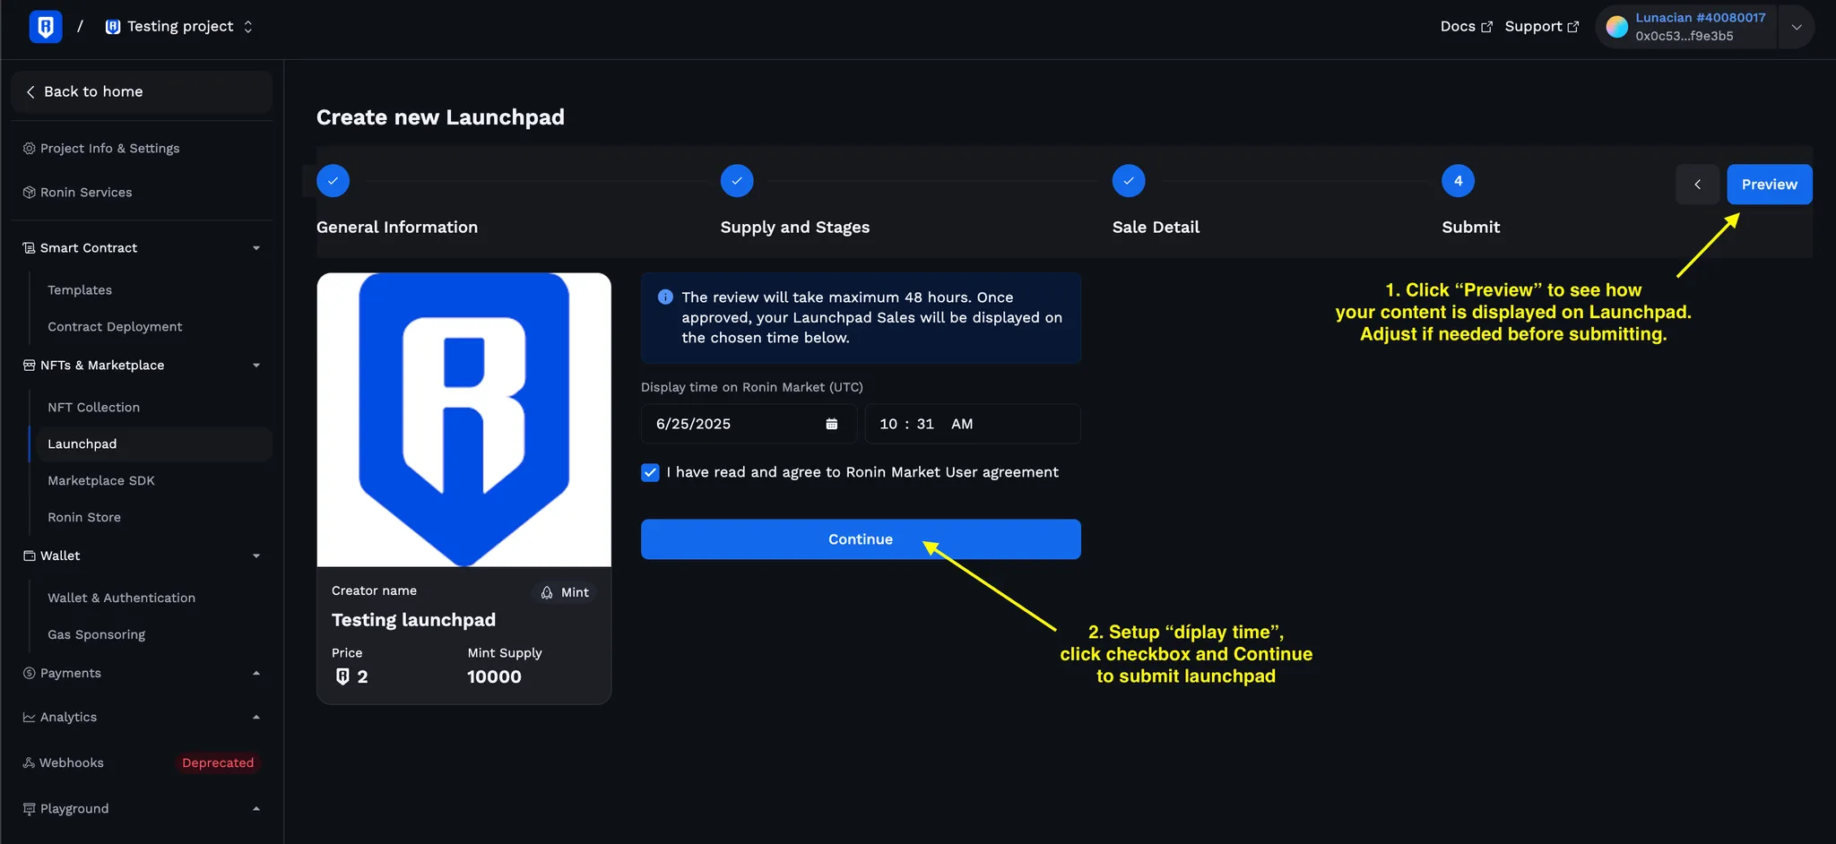This screenshot has height=844, width=1836.
Task: Click the NFTs & Marketplace store icon
Action: point(30,366)
